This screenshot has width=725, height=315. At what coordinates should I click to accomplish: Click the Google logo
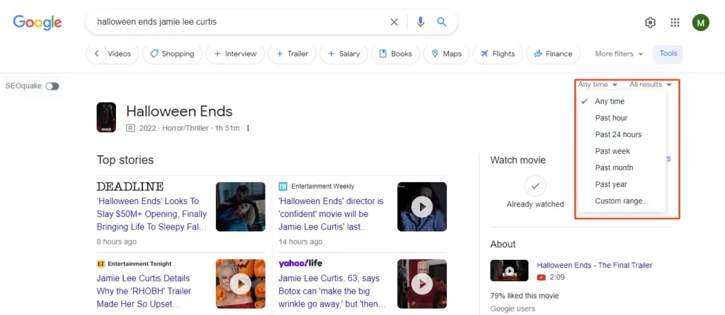click(x=37, y=22)
